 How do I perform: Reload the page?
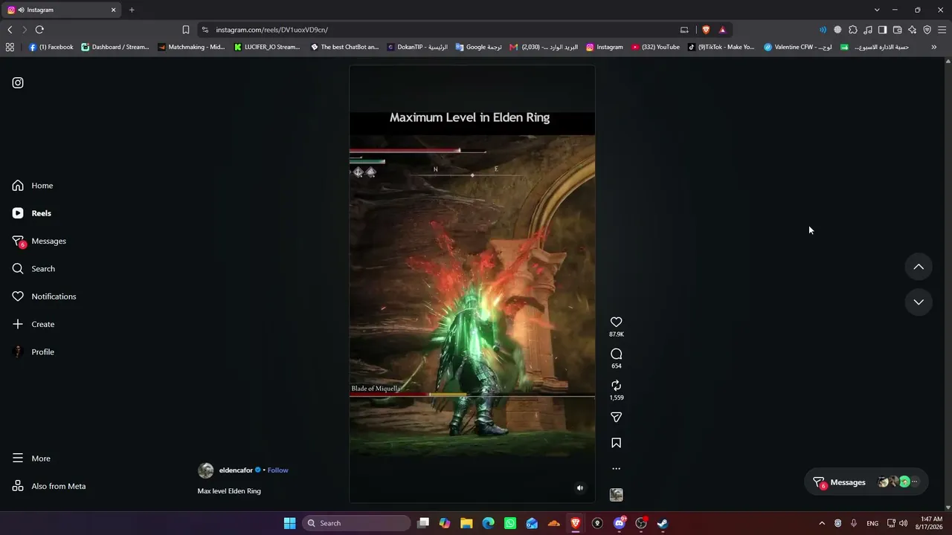[x=39, y=30]
